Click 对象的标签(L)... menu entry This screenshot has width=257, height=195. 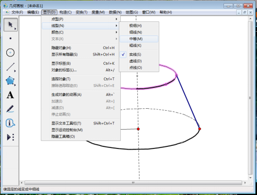point(81,70)
